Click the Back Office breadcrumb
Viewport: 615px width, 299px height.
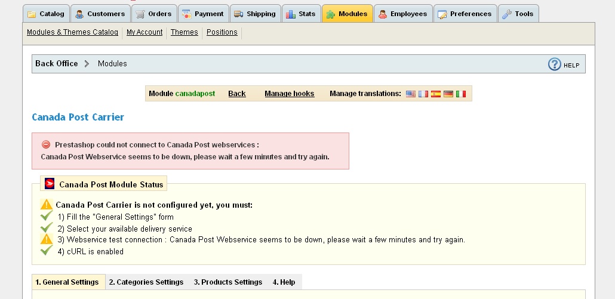[57, 63]
